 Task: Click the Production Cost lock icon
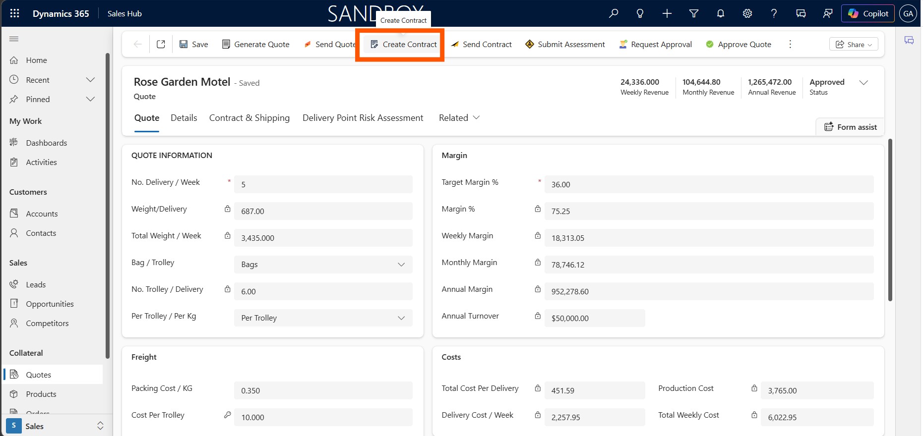(754, 388)
